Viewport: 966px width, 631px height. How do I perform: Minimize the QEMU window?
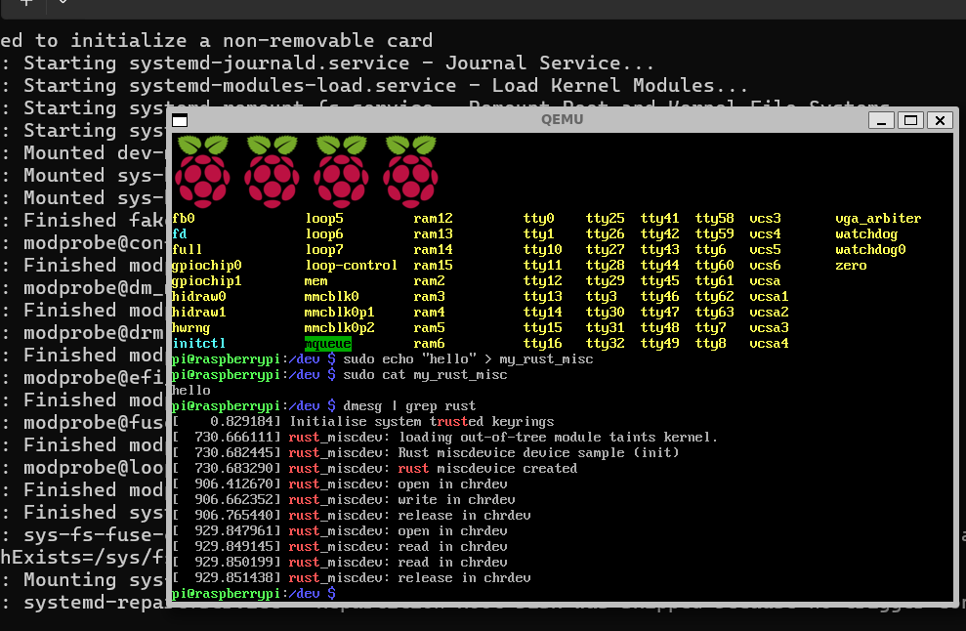[881, 120]
